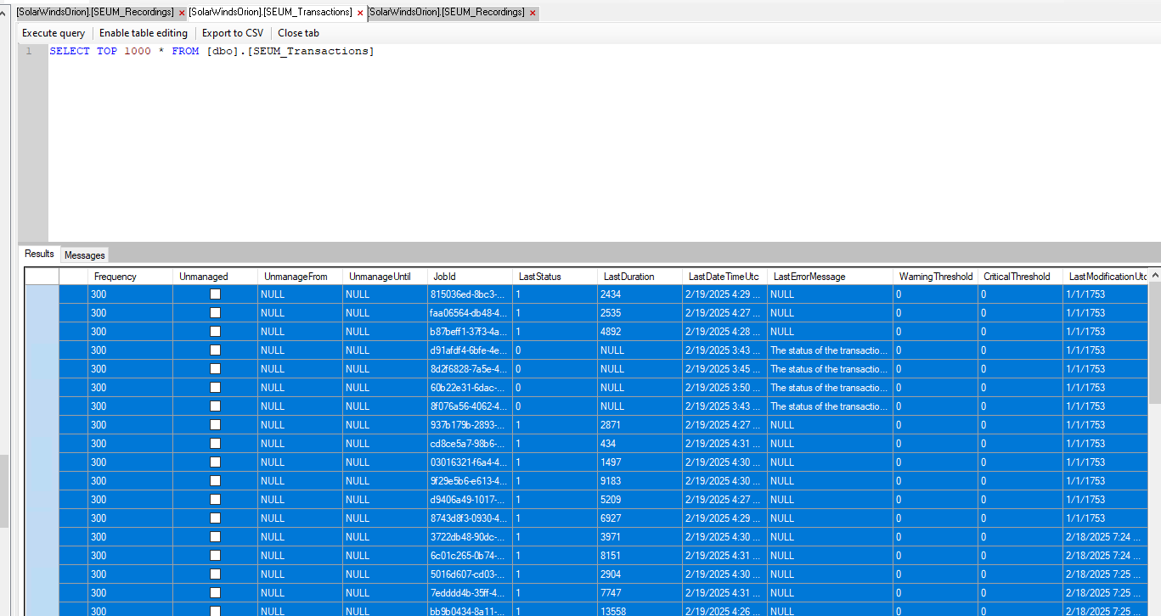This screenshot has height=616, width=1161.
Task: Open the Messages tab
Action: [x=85, y=255]
